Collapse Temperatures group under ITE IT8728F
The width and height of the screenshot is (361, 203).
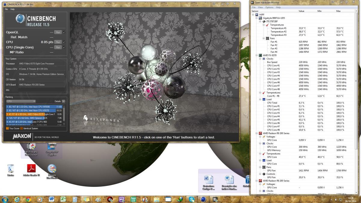pos(264,25)
